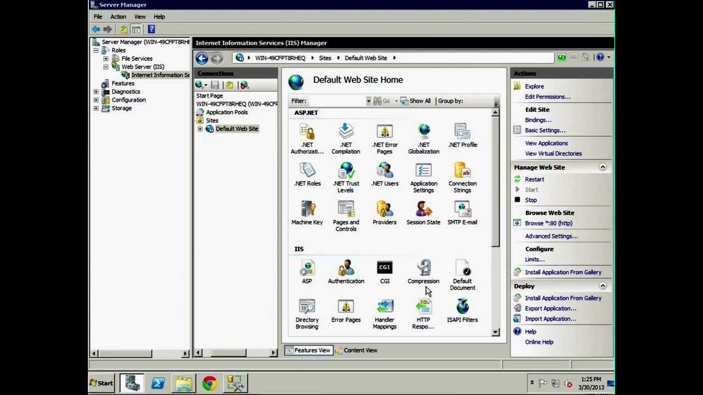703x395 pixels.
Task: Collapse the Web Server (IIS) node
Action: pos(106,67)
